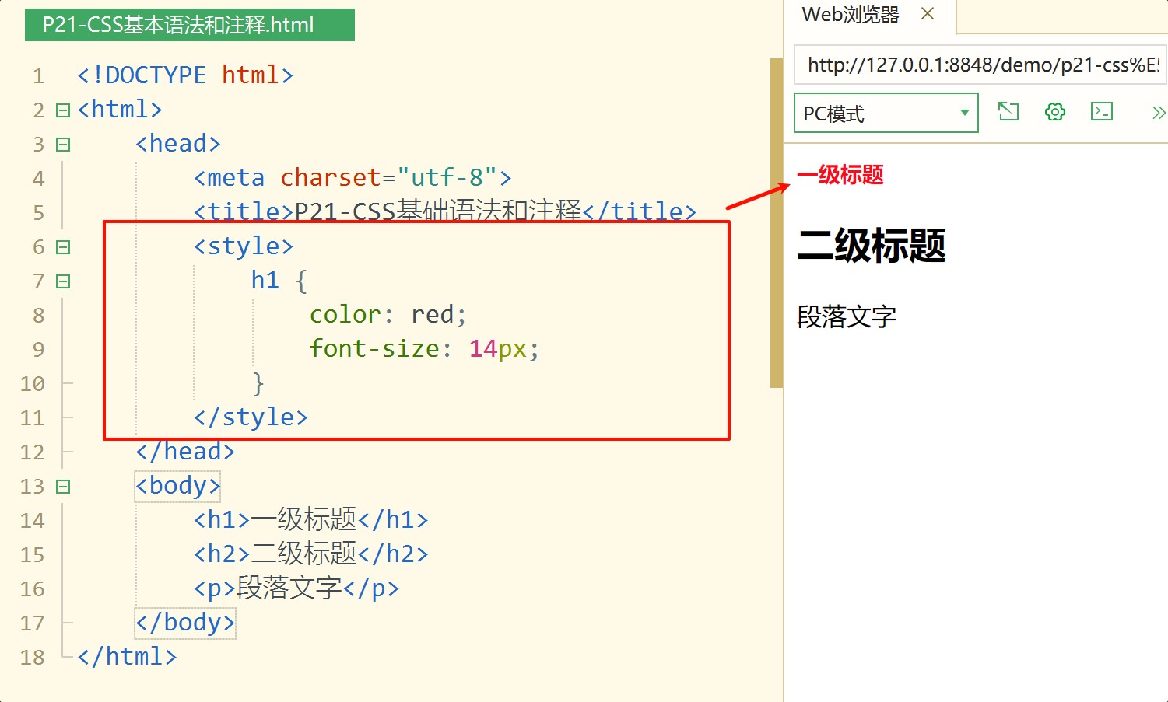
Task: Select the P21-CSS基本语法和注释.html editor tab
Action: [190, 25]
